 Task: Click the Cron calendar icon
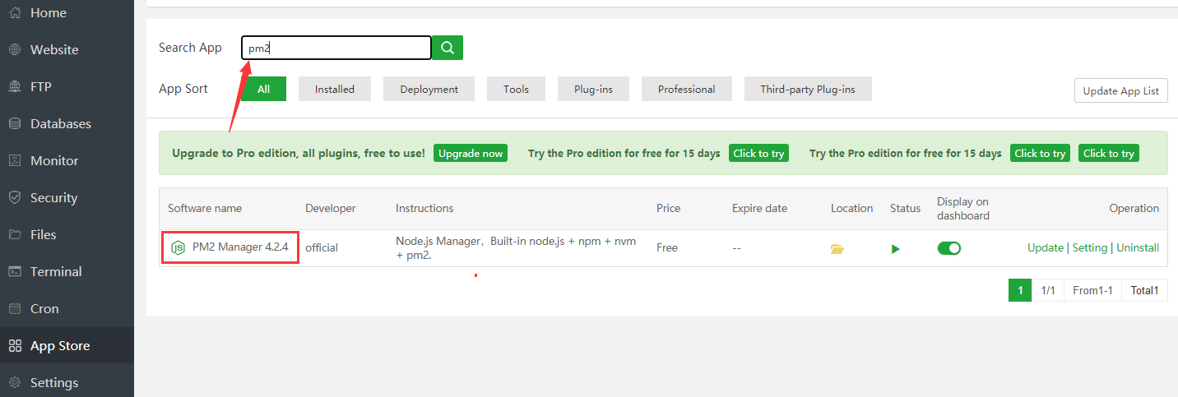[x=15, y=309]
